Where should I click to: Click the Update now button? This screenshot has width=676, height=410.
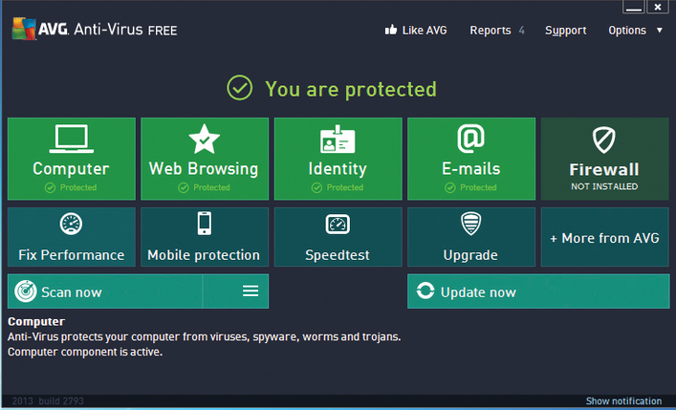538,291
